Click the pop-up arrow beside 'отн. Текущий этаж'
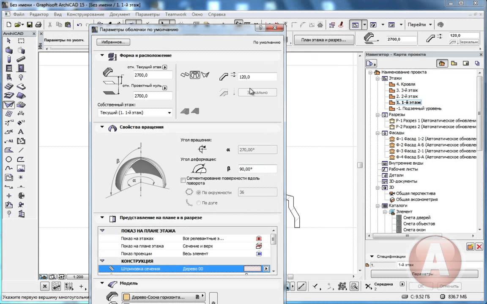This screenshot has width=487, height=304. (165, 67)
